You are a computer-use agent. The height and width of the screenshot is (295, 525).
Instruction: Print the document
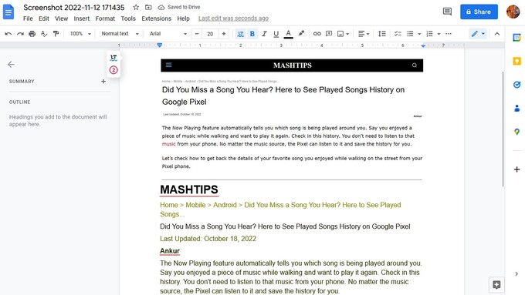[x=32, y=34]
